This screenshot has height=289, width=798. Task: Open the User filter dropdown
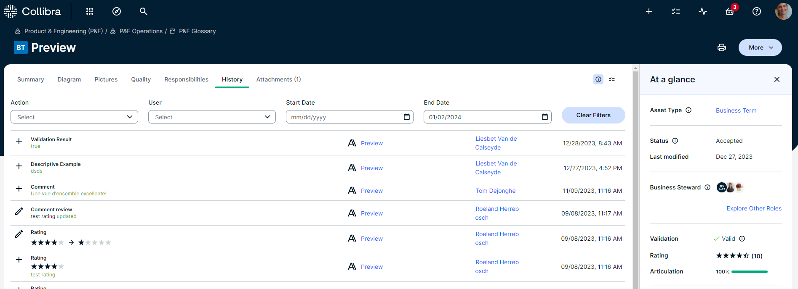point(212,117)
